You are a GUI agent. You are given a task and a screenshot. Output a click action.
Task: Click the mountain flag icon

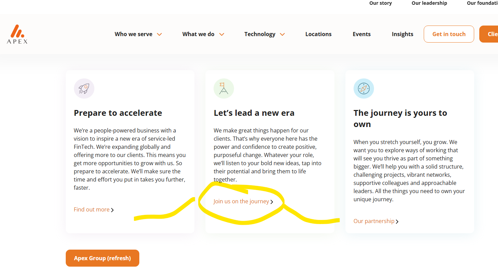coord(224,89)
